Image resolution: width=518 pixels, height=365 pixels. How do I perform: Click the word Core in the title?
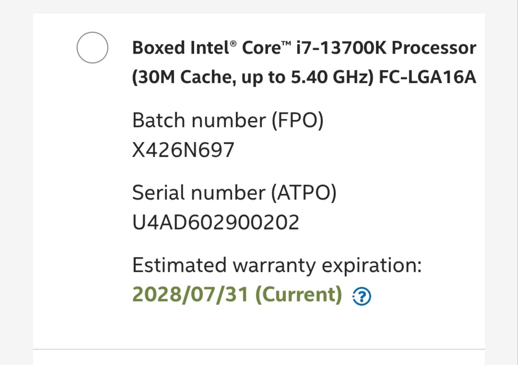(262, 48)
